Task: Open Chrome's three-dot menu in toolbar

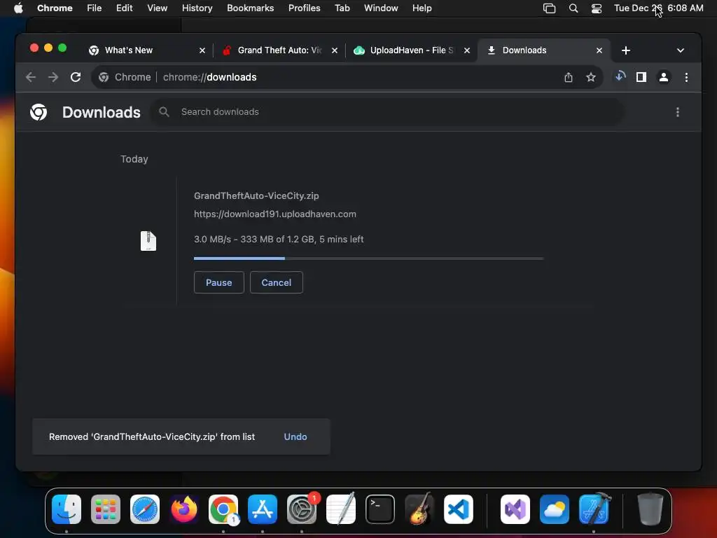Action: 686,77
